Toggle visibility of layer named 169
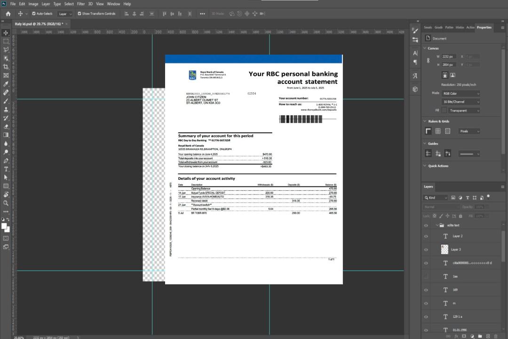 tap(426, 290)
